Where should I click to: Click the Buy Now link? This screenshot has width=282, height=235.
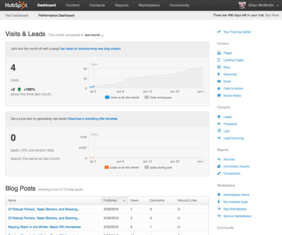(x=272, y=15)
